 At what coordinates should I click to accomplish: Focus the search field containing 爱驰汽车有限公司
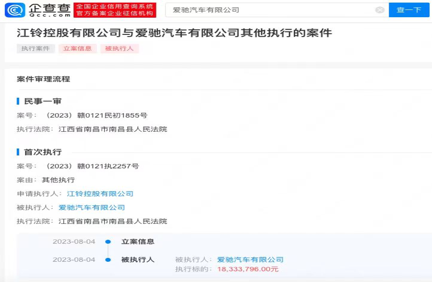(x=277, y=10)
